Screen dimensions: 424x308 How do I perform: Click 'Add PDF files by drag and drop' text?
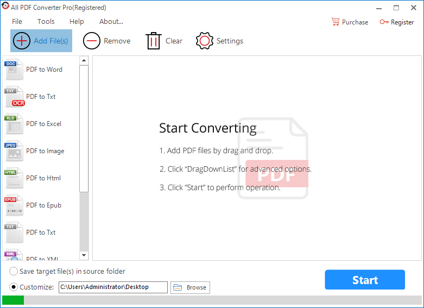(x=216, y=150)
